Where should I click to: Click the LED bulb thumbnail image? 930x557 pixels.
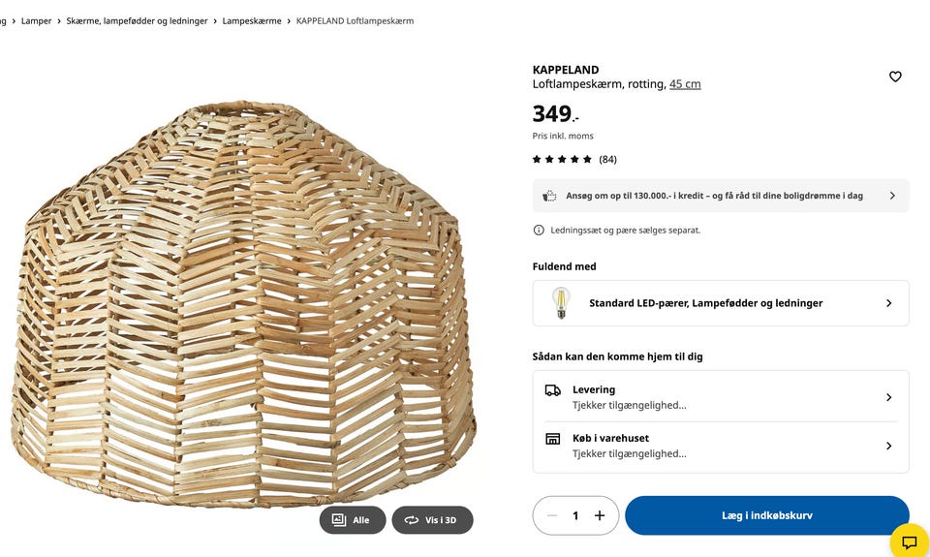560,303
